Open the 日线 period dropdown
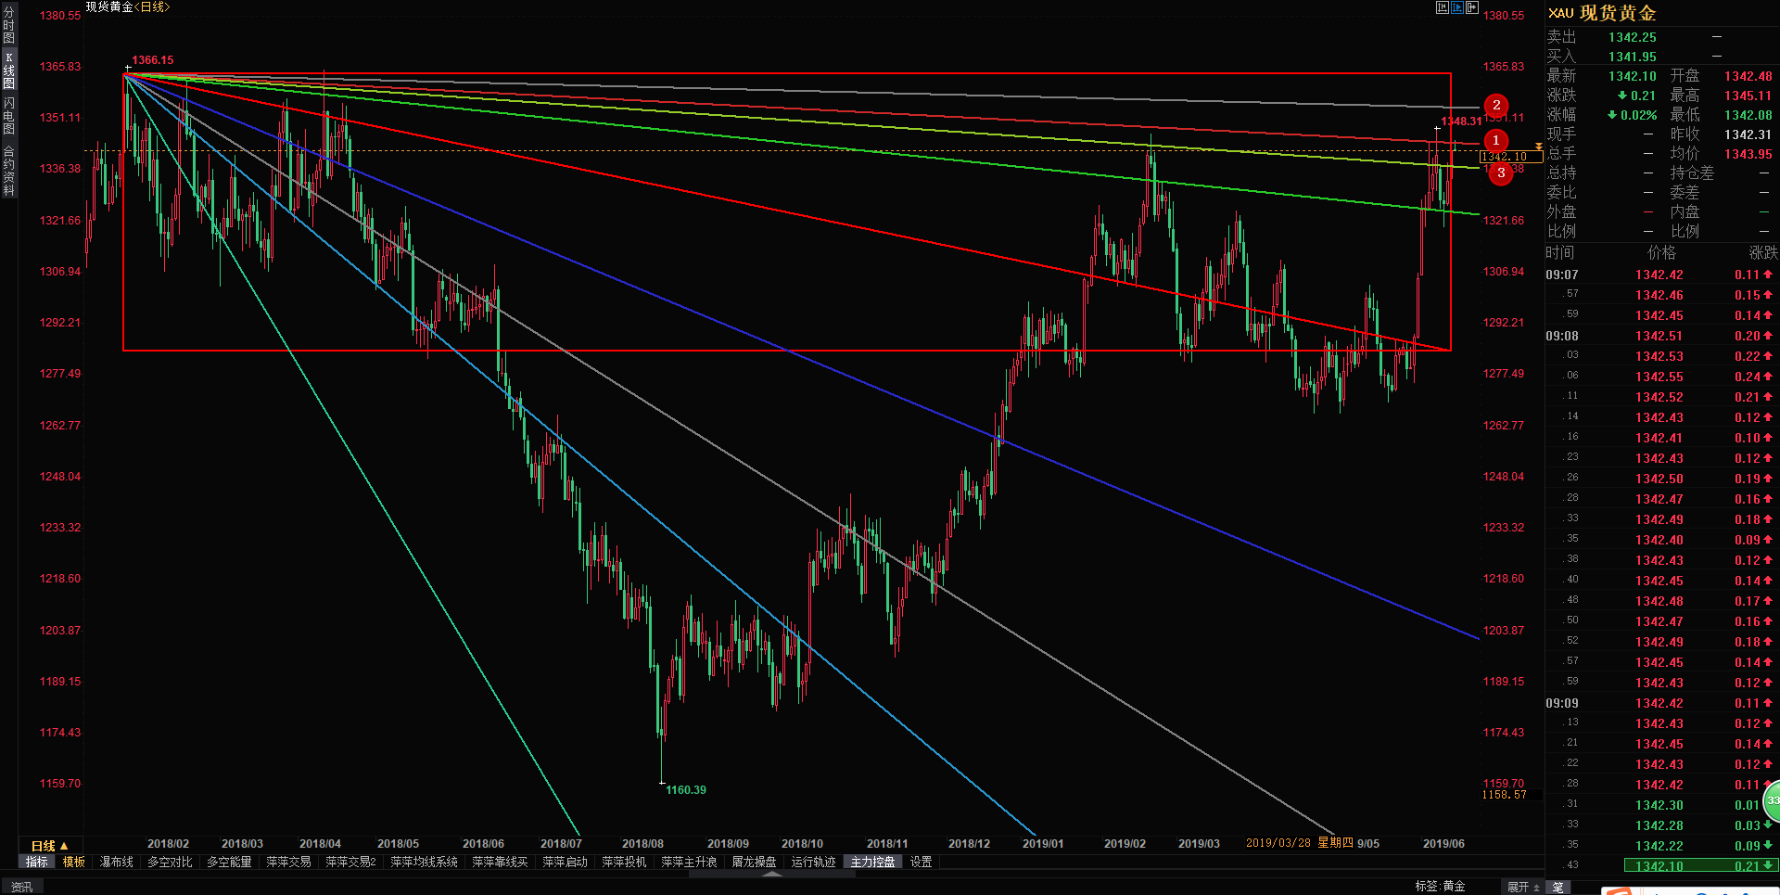Screen dimensions: 1780x895 (50, 846)
